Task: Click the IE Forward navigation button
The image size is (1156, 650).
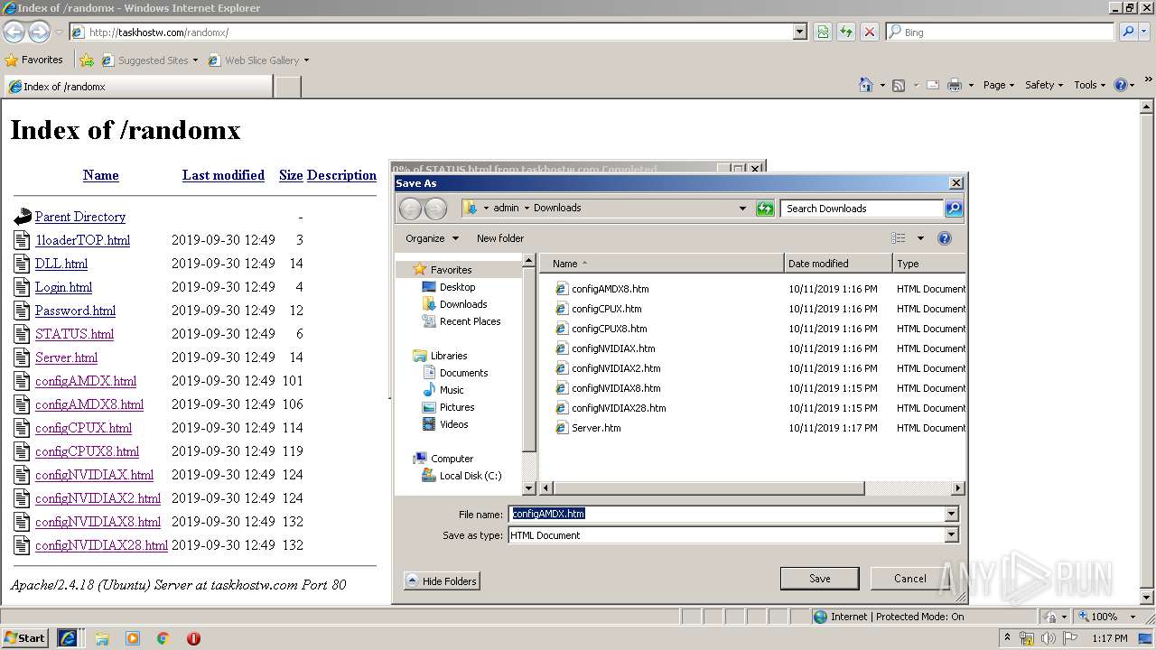Action: click(x=39, y=32)
